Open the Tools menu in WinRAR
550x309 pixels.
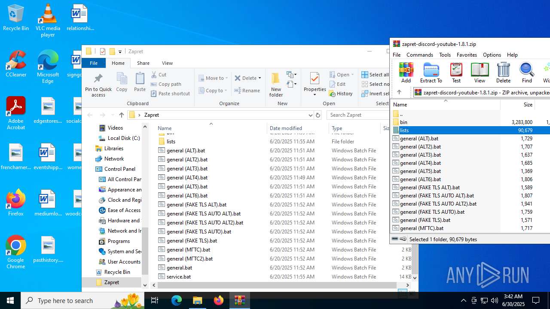[x=445, y=55]
